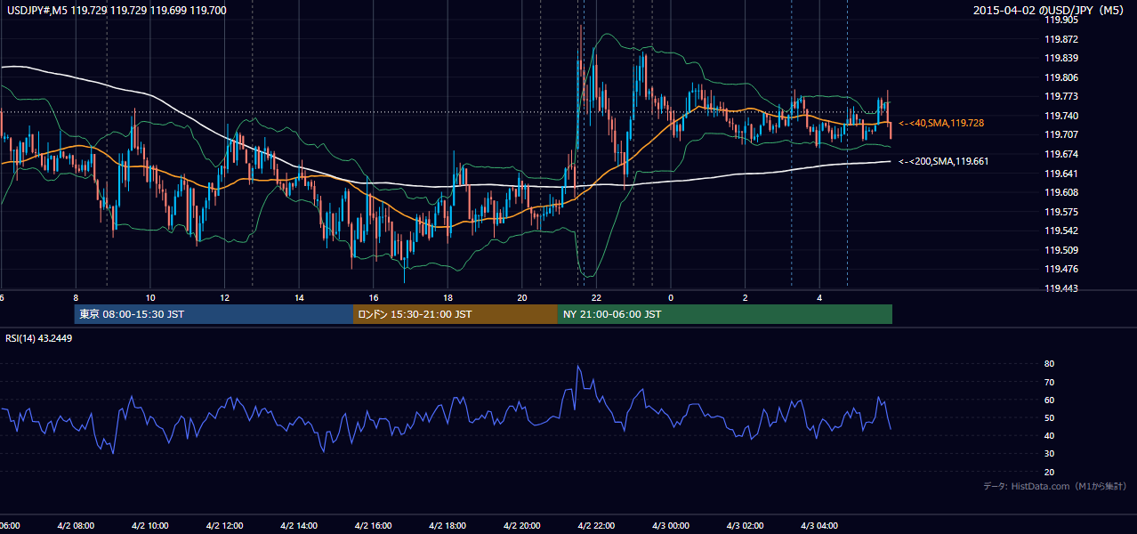Click the RSI(14) 43.2449 indicator label
The height and width of the screenshot is (534, 1137).
(x=39, y=338)
